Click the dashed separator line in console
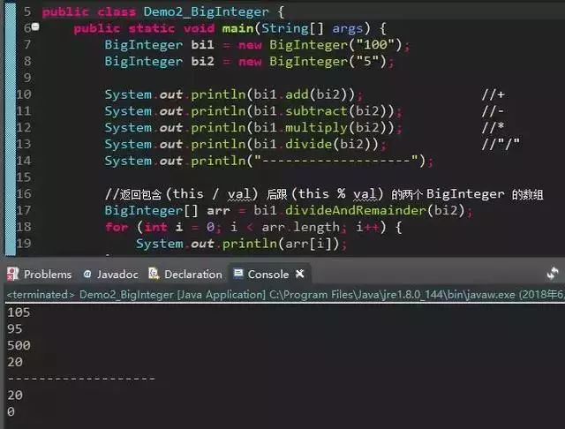The image size is (565, 429). 80,379
